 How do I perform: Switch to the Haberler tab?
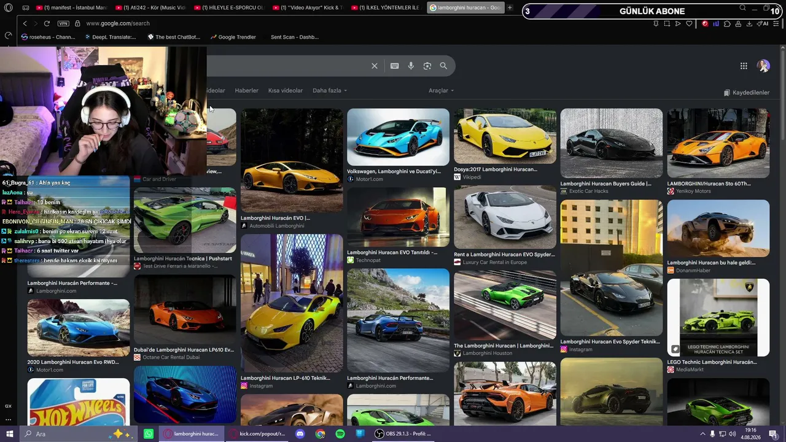pyautogui.click(x=246, y=90)
